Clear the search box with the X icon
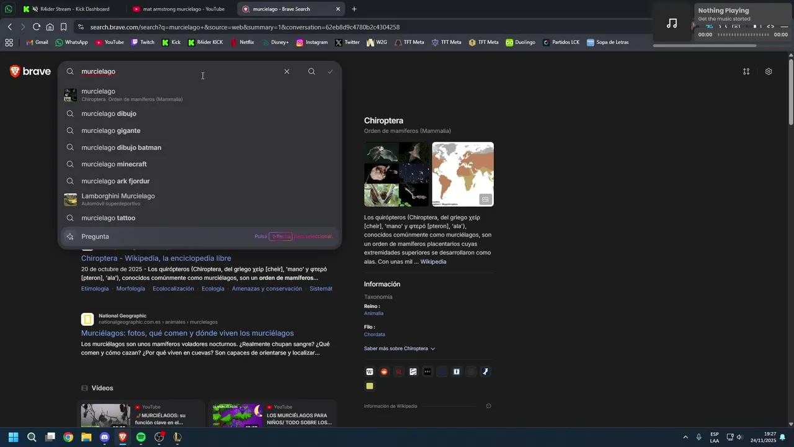The height and width of the screenshot is (447, 794). tap(287, 71)
